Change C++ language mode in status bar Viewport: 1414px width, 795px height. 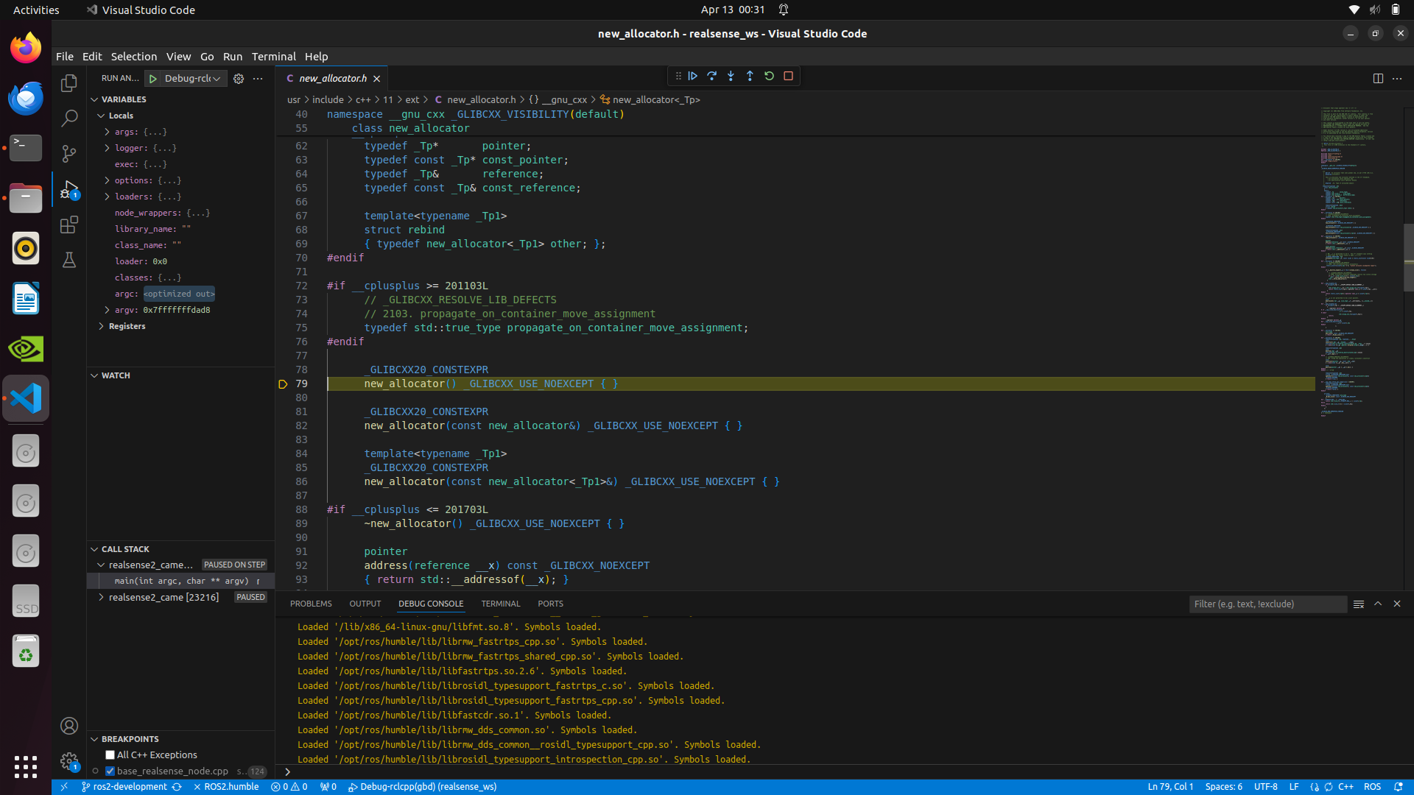click(x=1346, y=786)
